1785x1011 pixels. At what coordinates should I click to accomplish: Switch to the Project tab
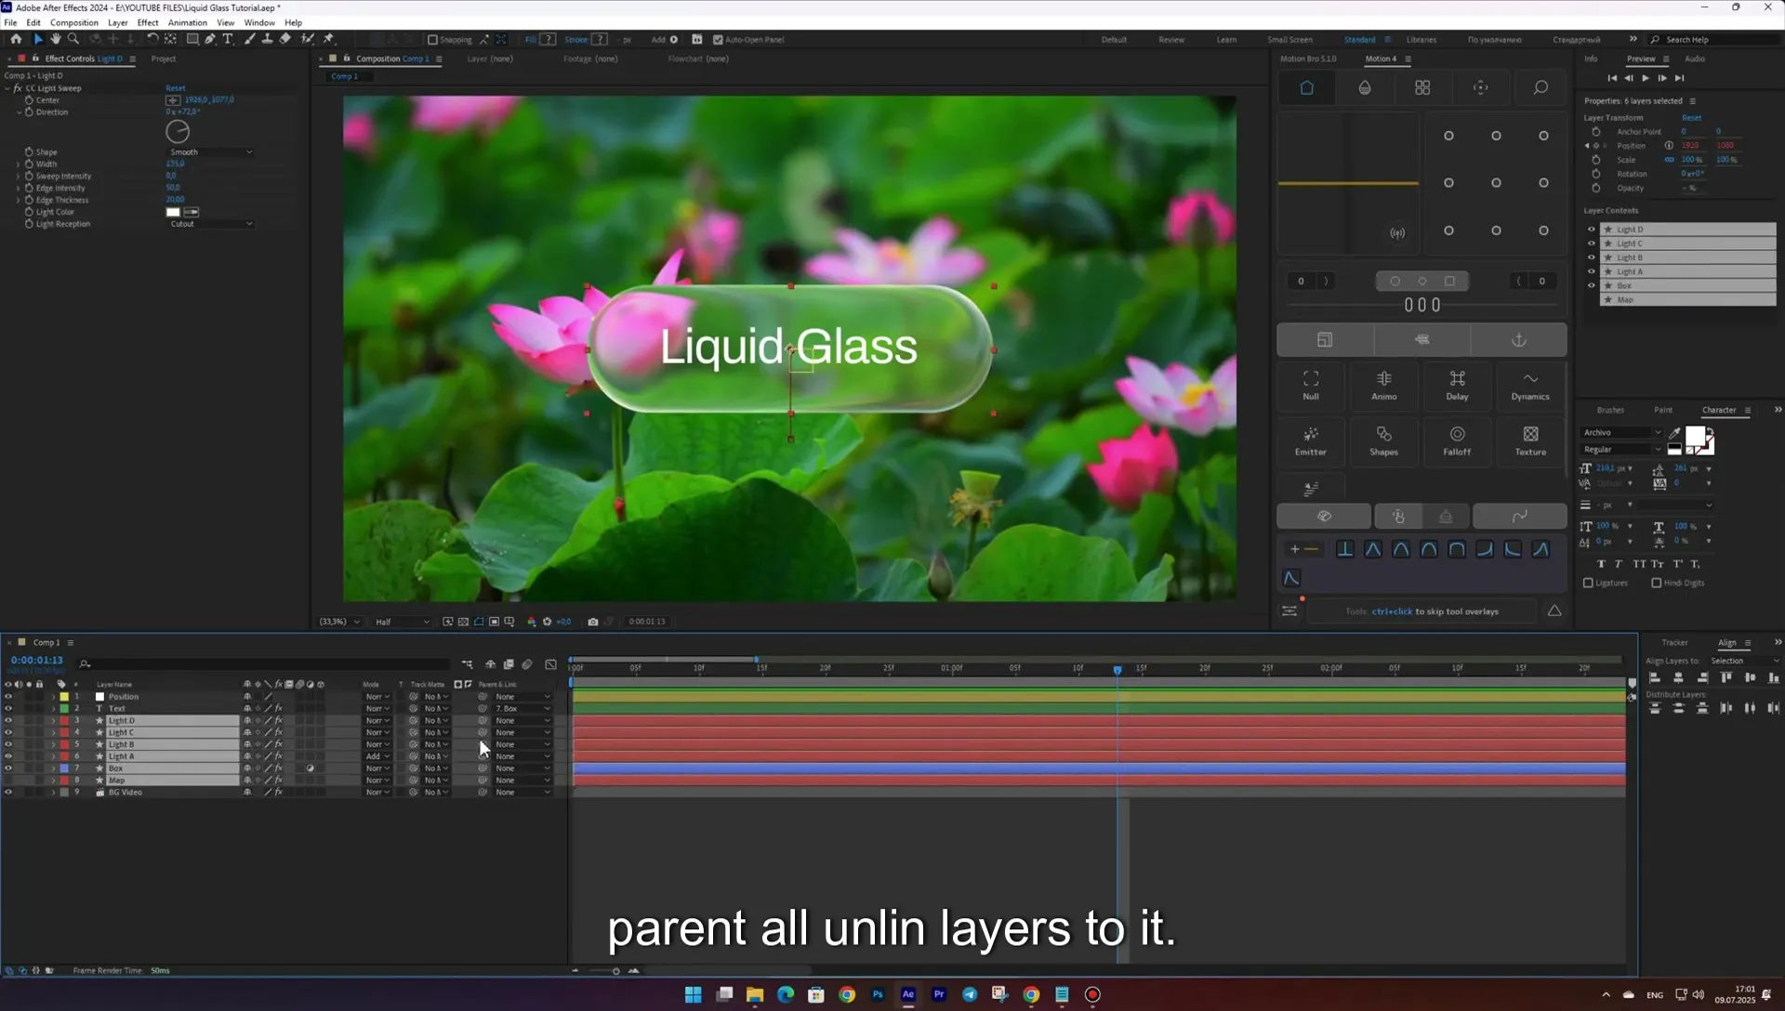tap(163, 59)
